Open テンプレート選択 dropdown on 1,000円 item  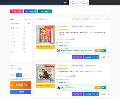(78, 27)
